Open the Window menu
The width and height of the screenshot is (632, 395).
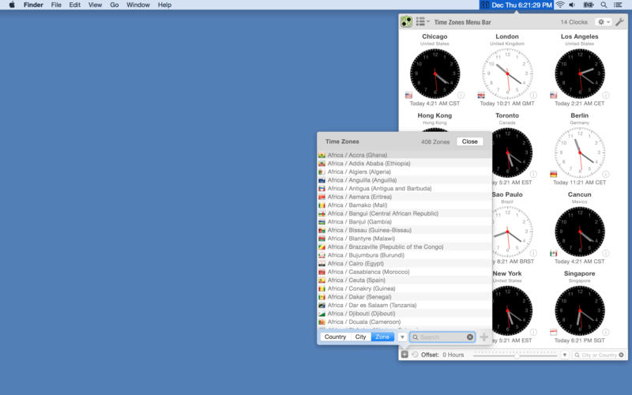138,5
